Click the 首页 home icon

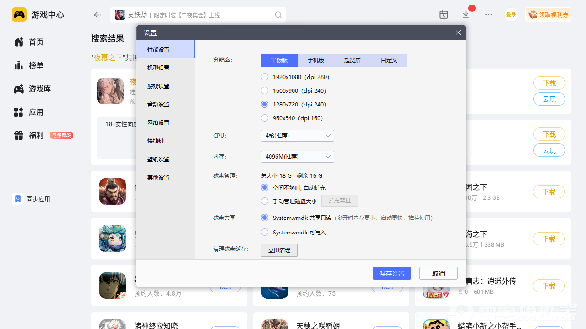19,42
